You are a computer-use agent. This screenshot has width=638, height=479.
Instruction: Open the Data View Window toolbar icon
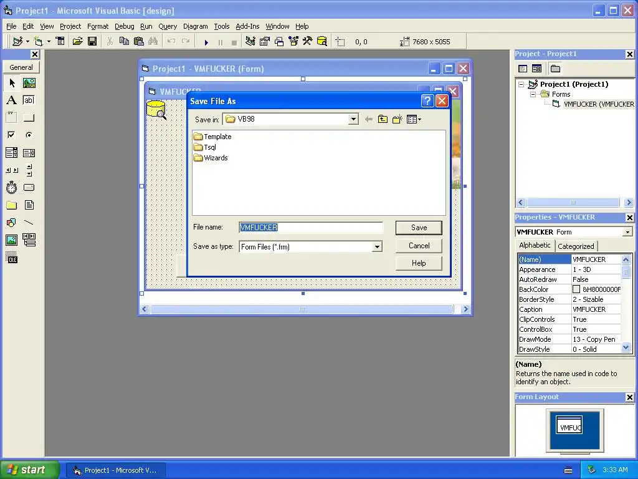322,42
